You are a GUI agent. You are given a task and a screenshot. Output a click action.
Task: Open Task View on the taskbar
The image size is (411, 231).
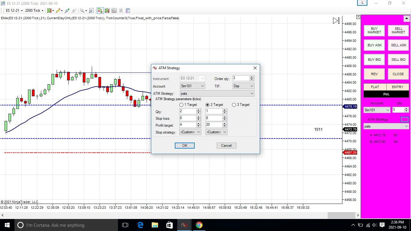tap(125, 225)
